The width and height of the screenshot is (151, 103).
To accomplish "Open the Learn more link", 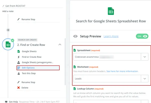I will [x=111, y=36].
